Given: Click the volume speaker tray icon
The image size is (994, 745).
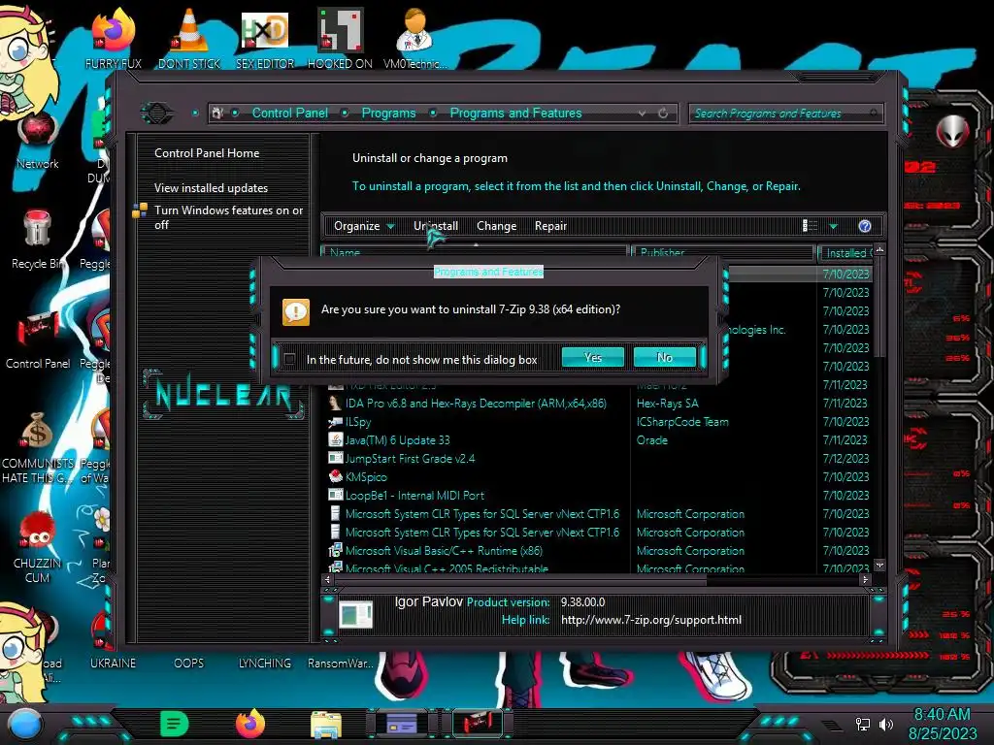Looking at the screenshot, I should [886, 724].
